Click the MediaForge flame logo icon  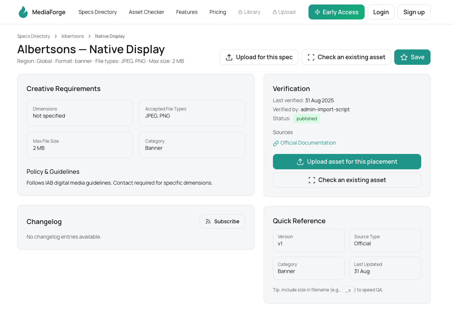[23, 12]
